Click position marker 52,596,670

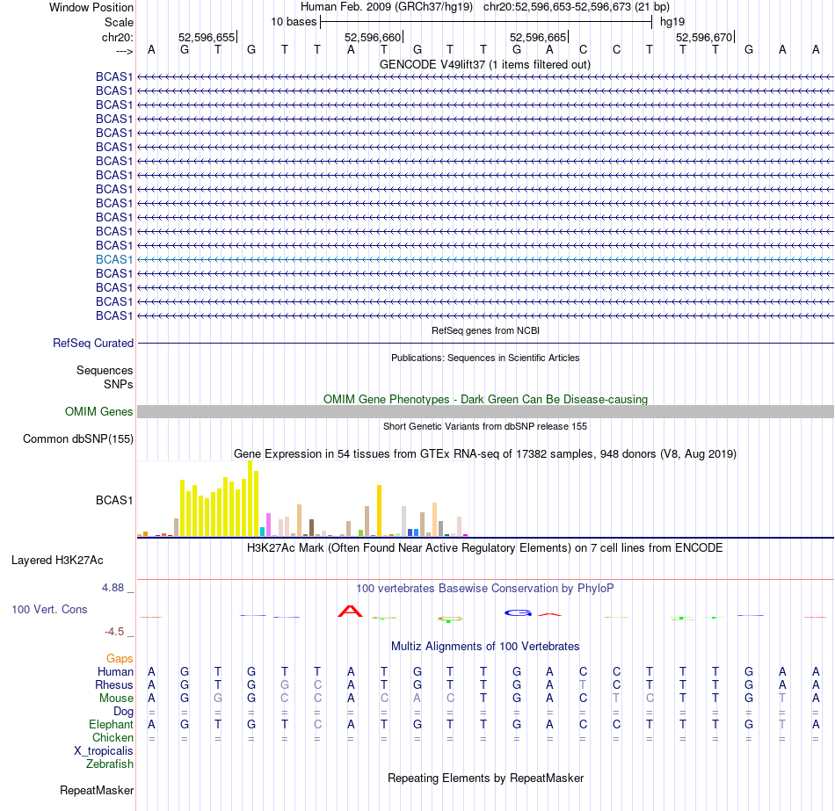pyautogui.click(x=704, y=37)
